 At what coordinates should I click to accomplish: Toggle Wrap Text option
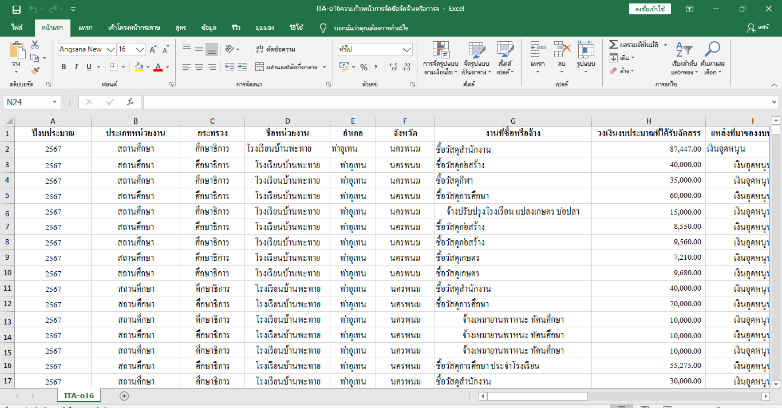(x=276, y=50)
